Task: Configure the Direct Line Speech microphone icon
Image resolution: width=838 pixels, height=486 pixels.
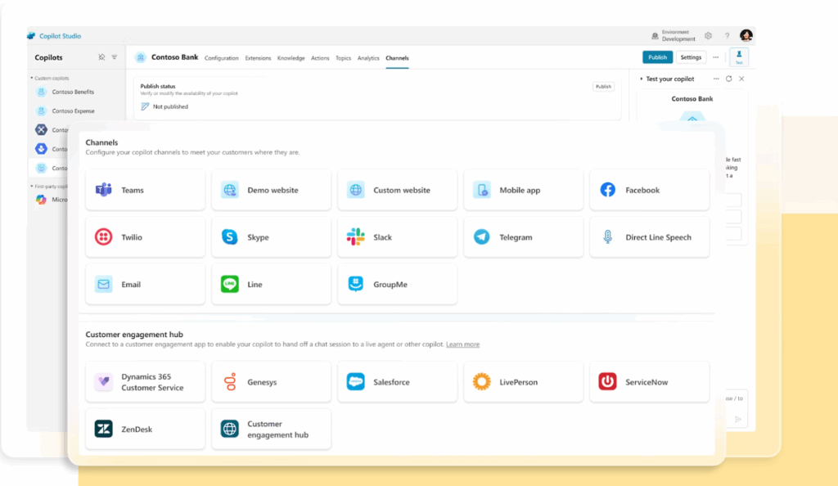Action: point(608,237)
